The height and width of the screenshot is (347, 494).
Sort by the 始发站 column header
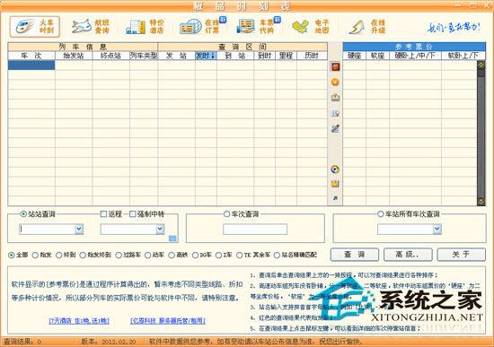click(74, 56)
